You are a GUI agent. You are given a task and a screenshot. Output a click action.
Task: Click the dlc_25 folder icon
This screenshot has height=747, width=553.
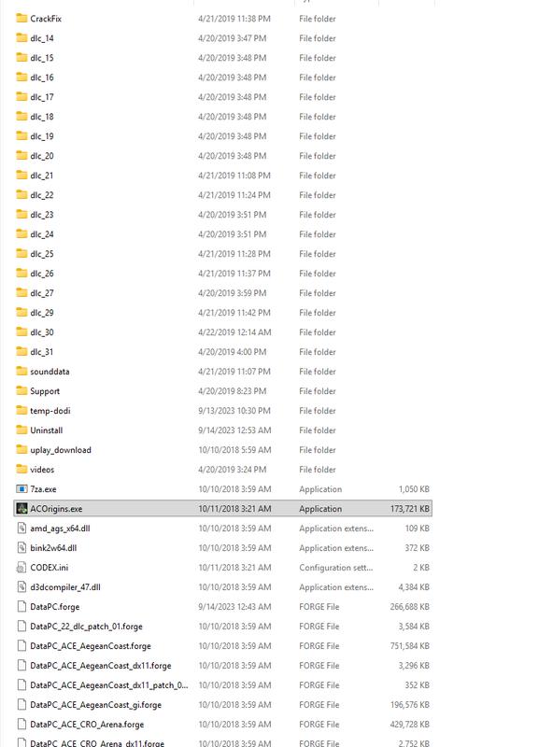coord(21,253)
